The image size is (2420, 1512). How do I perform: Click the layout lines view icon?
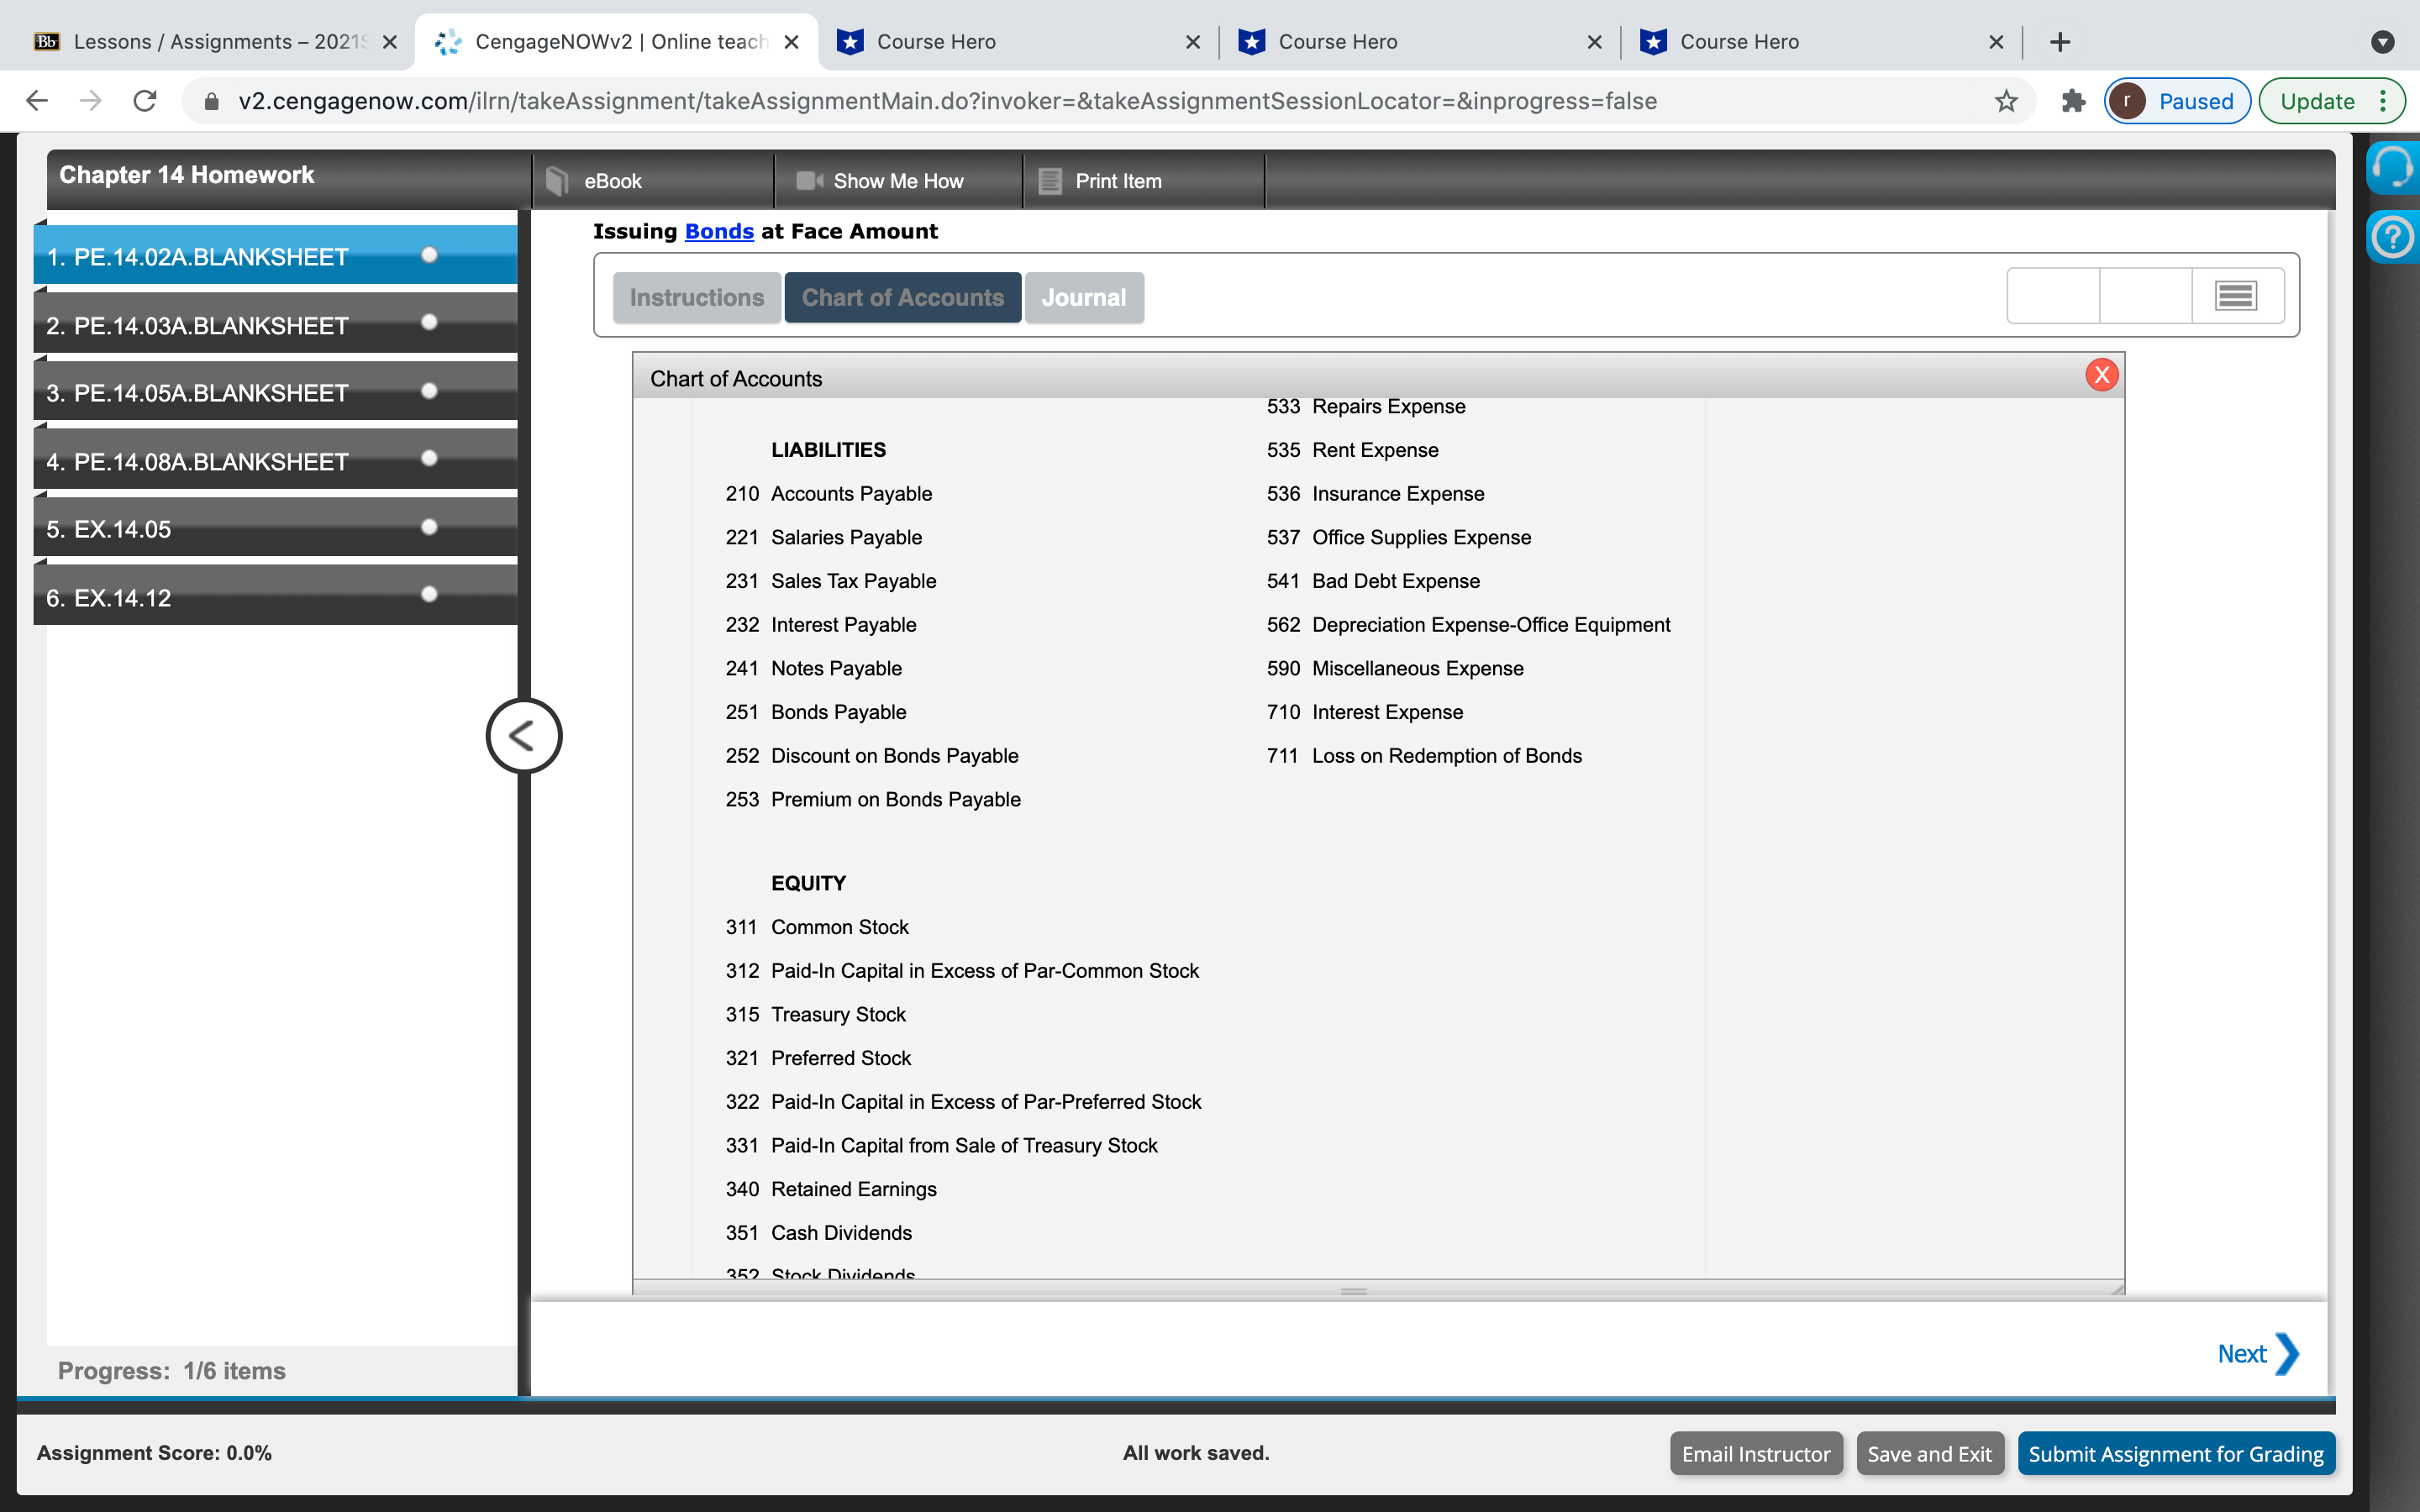(2235, 296)
